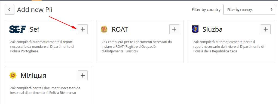Click the up-down arrows of country select
278x104 pixels.
click(272, 10)
